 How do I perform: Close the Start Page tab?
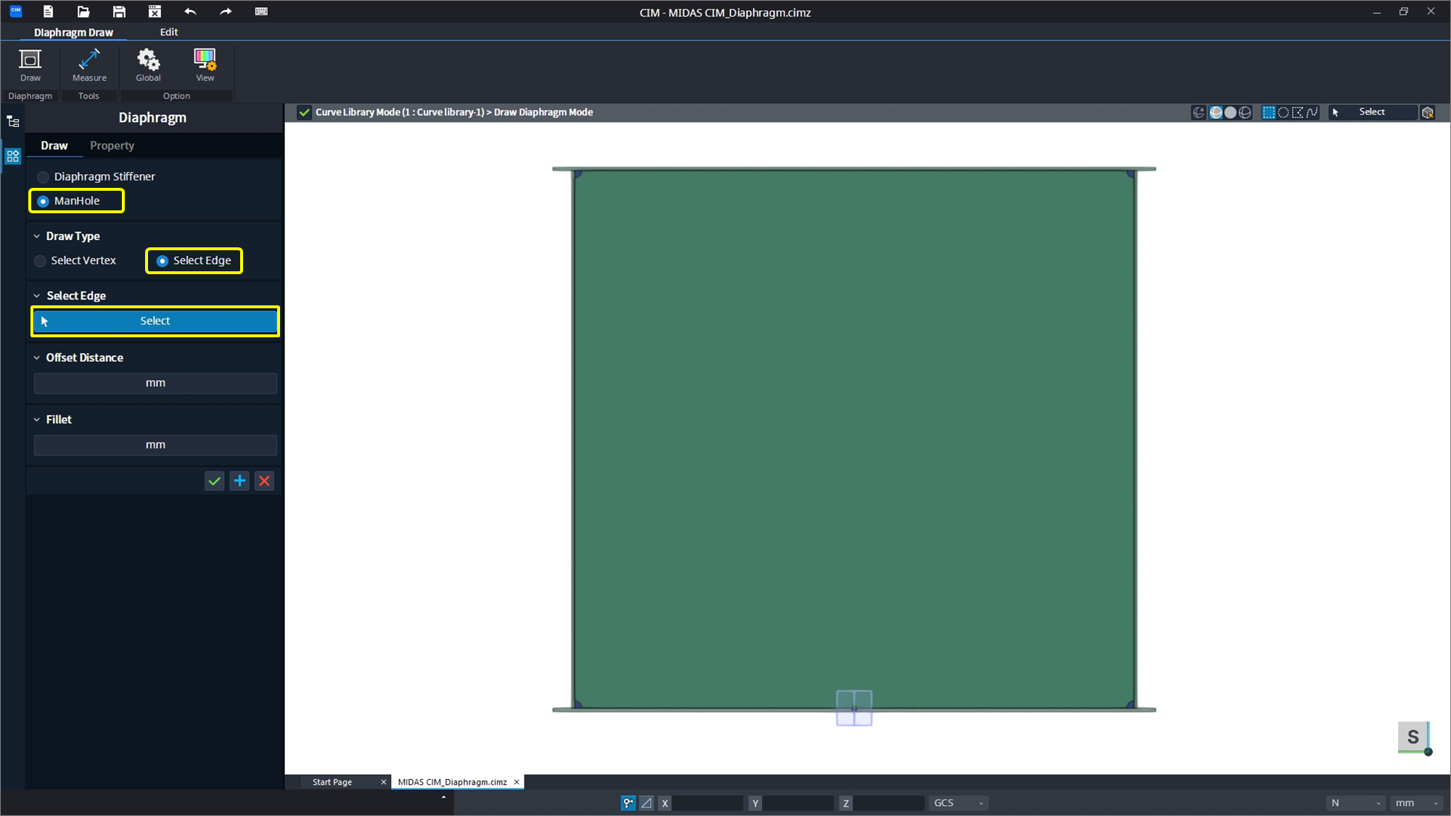click(384, 782)
